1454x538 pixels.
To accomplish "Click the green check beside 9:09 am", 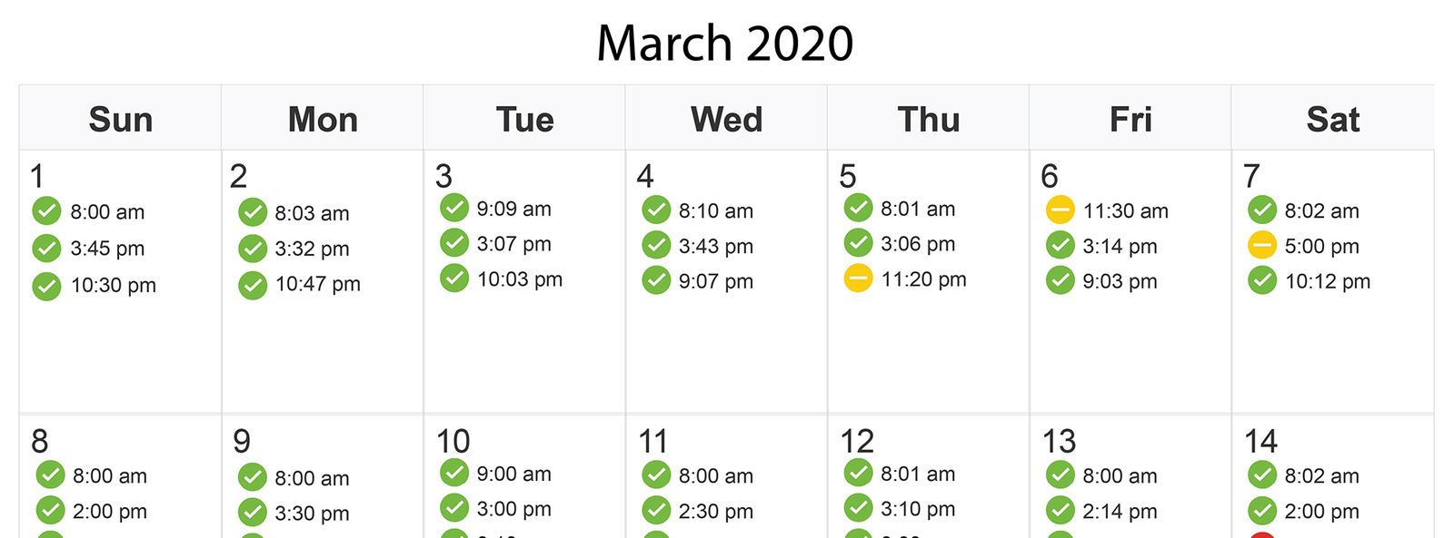I will point(454,208).
